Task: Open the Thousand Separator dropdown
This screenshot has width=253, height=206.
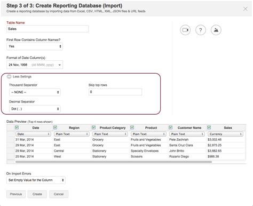Action: coord(35,92)
